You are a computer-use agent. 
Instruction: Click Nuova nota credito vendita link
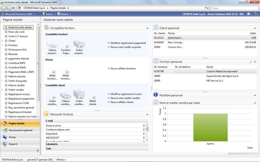click(x=125, y=98)
